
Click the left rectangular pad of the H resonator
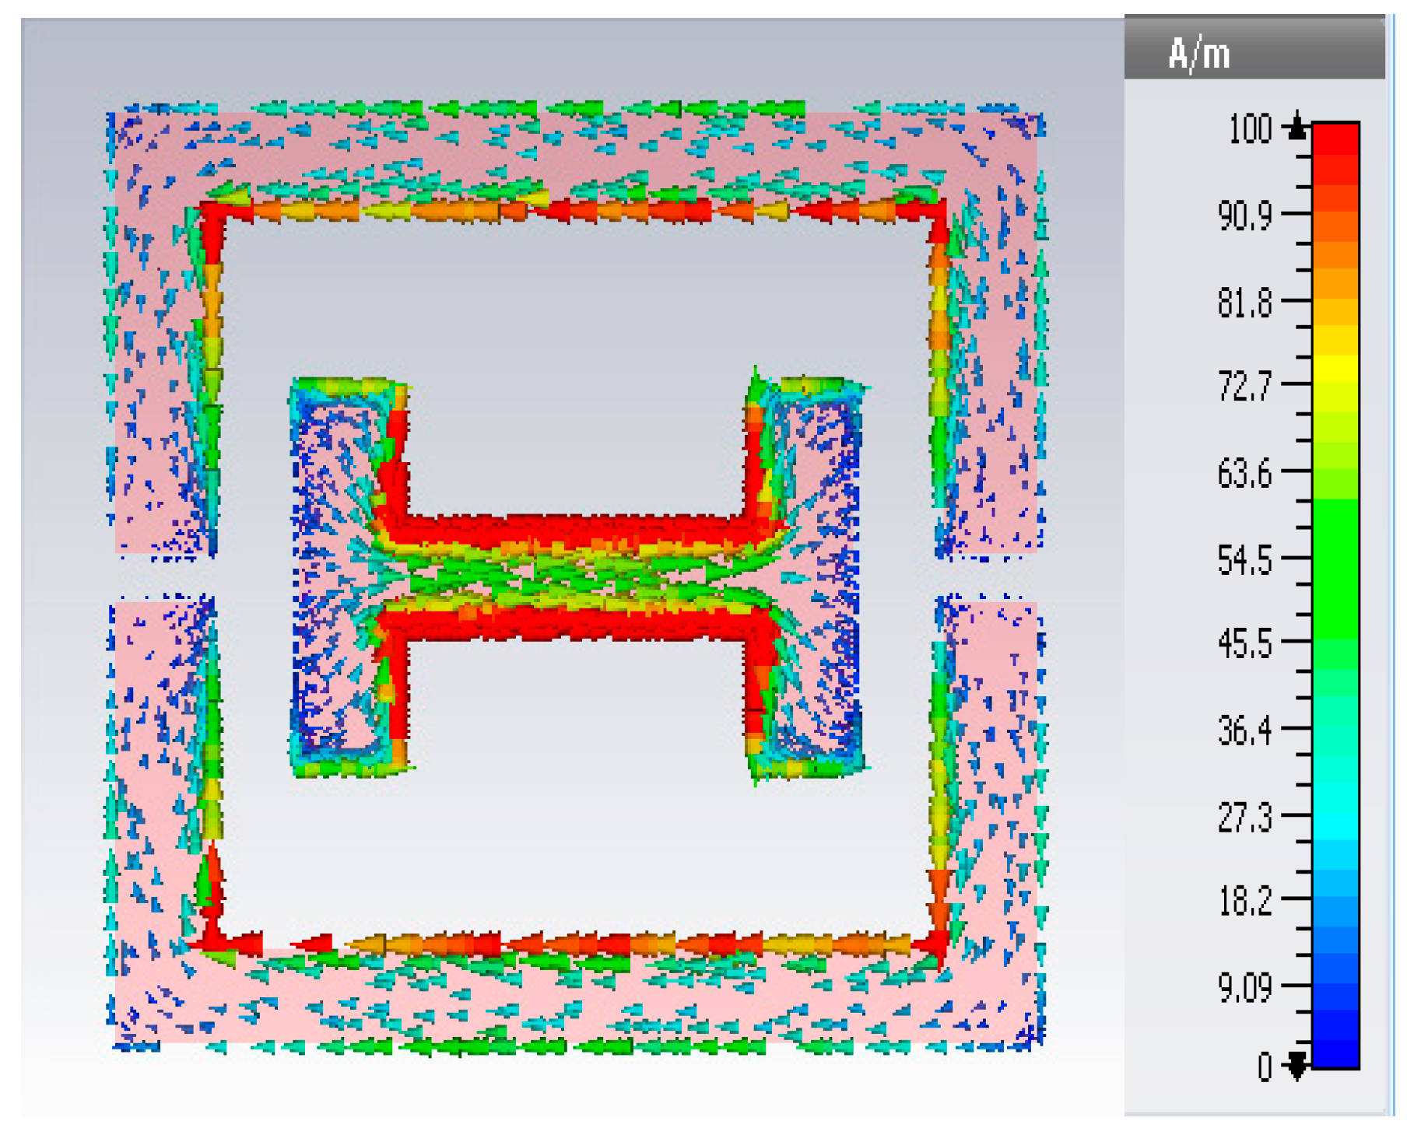click(x=335, y=576)
